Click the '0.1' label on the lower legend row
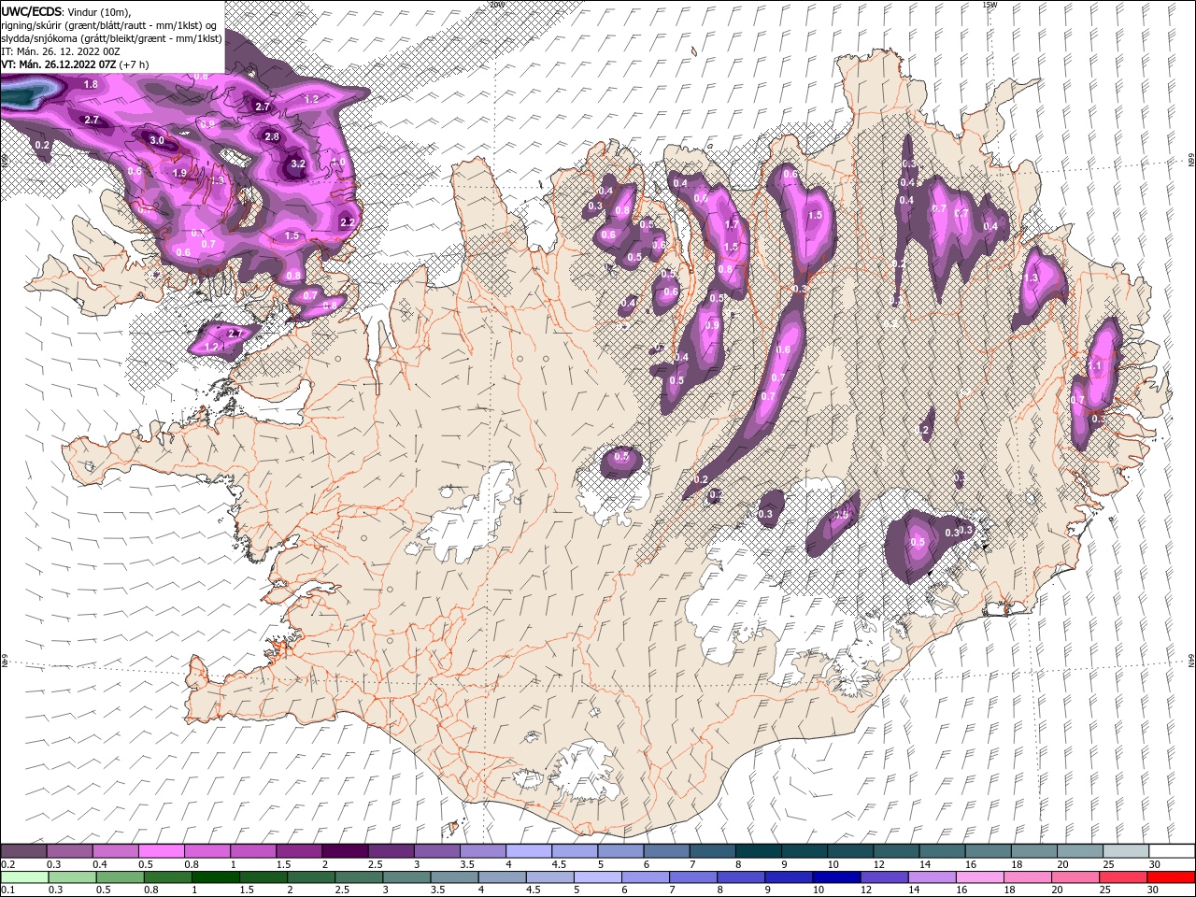 pyautogui.click(x=7, y=890)
